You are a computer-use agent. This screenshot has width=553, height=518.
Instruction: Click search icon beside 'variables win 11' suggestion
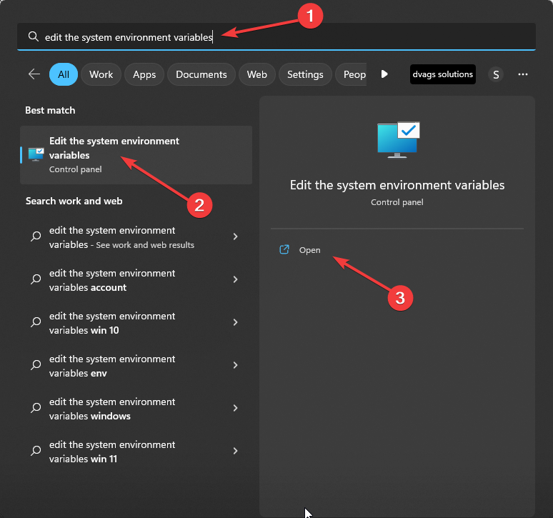[x=36, y=451]
